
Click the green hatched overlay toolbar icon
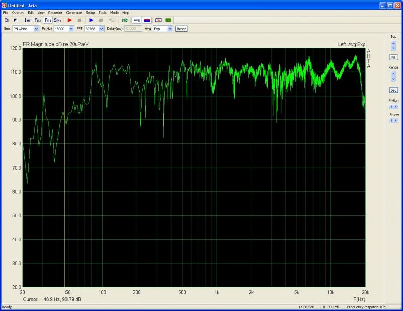point(125,20)
